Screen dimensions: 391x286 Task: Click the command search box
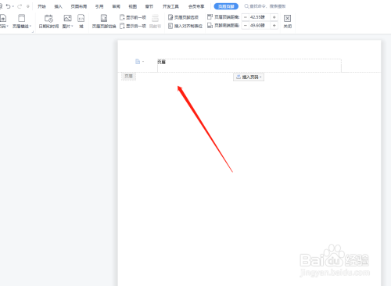tap(265, 6)
